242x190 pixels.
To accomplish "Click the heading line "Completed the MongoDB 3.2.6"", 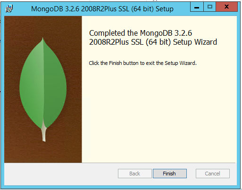I will [x=141, y=33].
